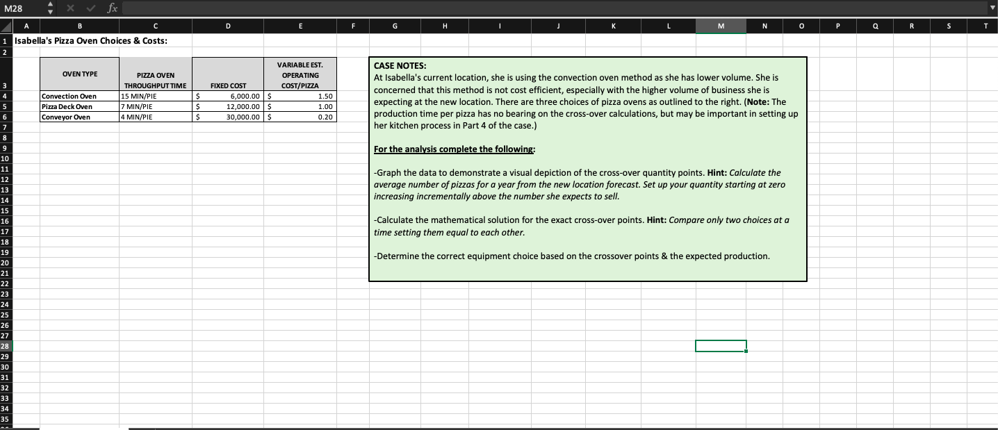Viewport: 998px width, 430px height.
Task: Select selected cell M28
Action: 721,346
